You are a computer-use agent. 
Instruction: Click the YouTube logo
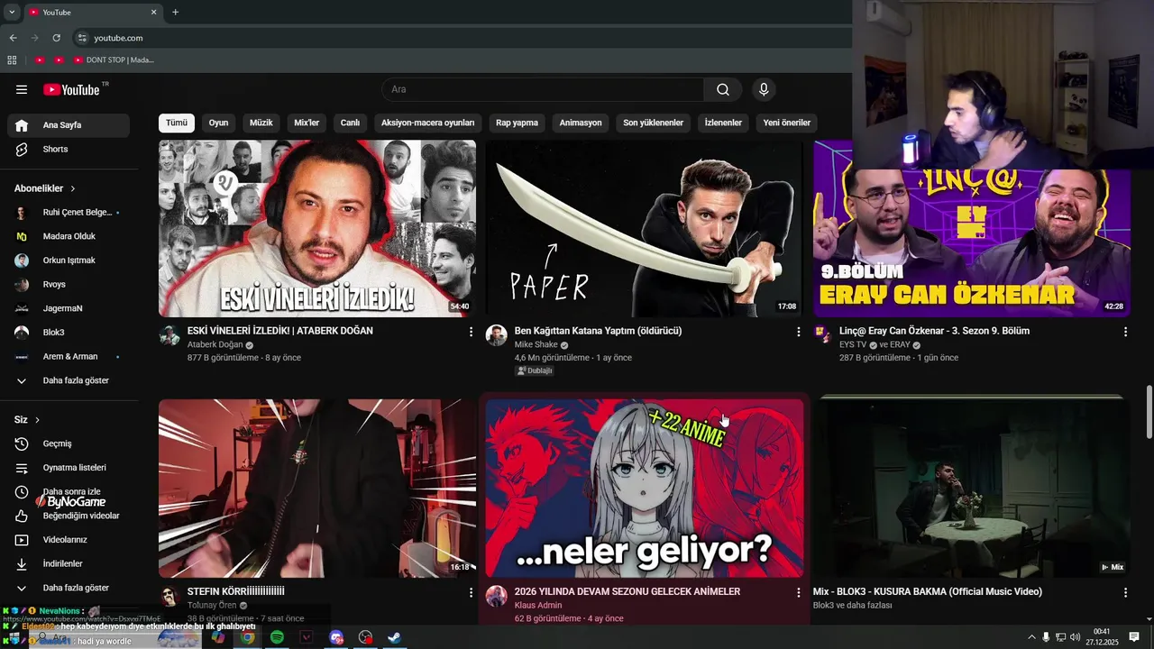71,89
